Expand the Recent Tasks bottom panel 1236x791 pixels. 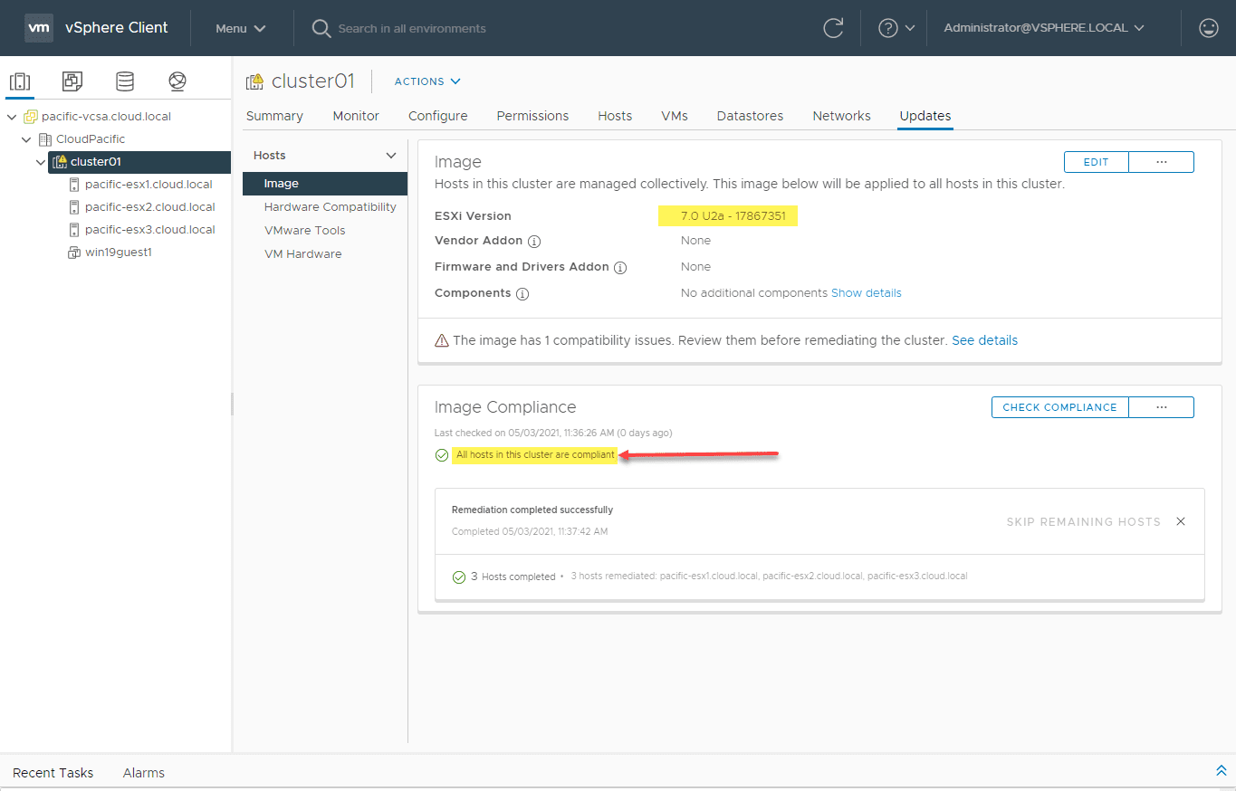[x=1221, y=771]
